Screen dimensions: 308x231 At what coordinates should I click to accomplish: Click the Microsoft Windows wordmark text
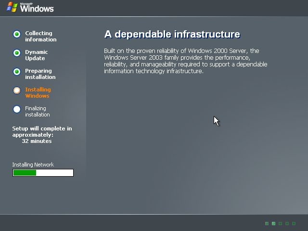tap(37, 8)
